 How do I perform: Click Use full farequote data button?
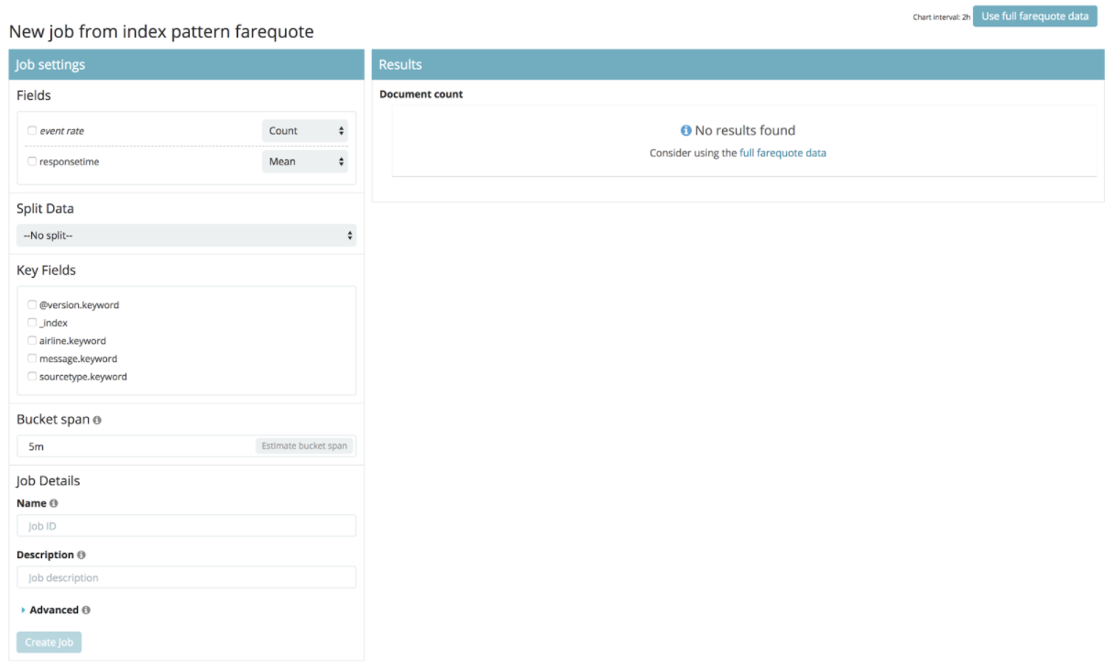pos(1034,16)
